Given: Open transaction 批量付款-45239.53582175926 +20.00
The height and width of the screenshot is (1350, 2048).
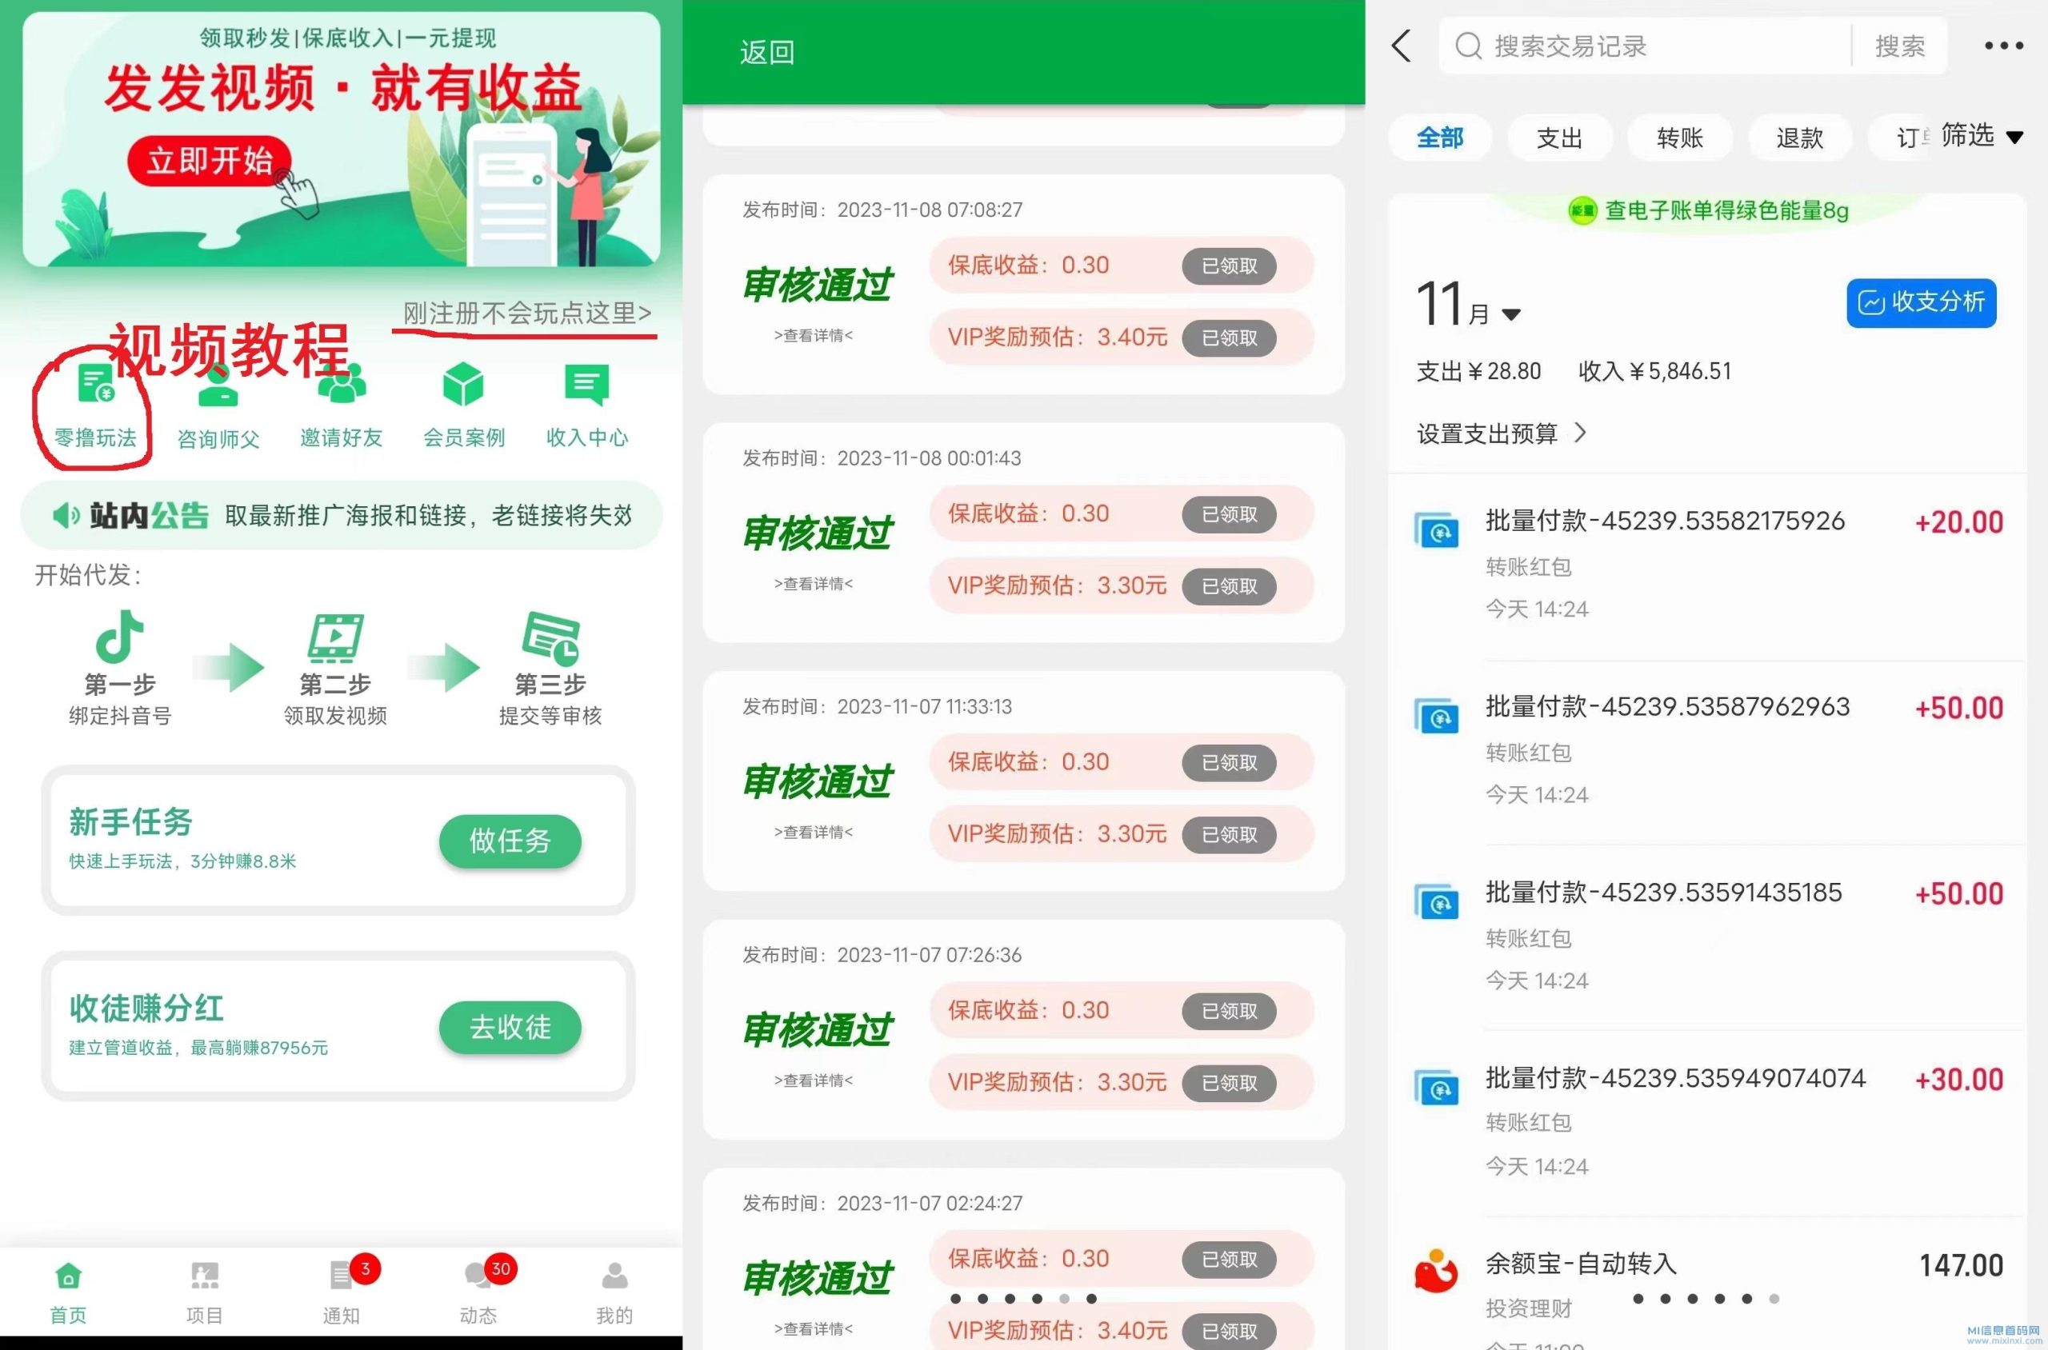Looking at the screenshot, I should click(x=1709, y=565).
